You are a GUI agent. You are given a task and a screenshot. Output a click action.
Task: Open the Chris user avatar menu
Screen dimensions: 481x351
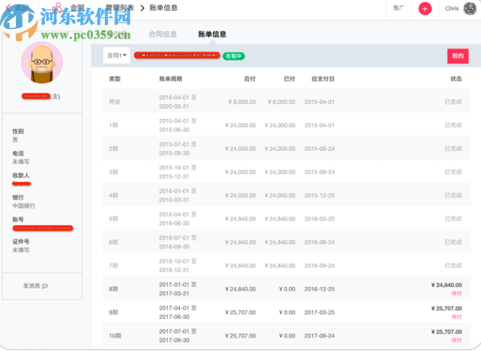(x=470, y=8)
